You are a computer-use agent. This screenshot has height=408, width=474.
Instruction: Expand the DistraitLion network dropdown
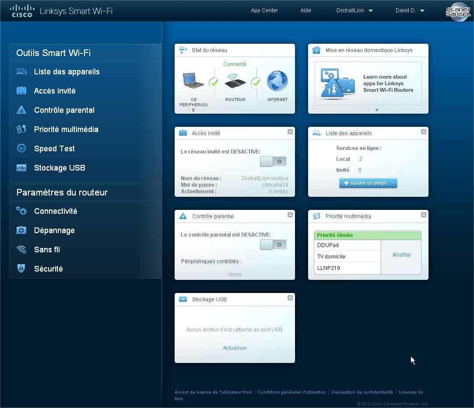click(354, 10)
